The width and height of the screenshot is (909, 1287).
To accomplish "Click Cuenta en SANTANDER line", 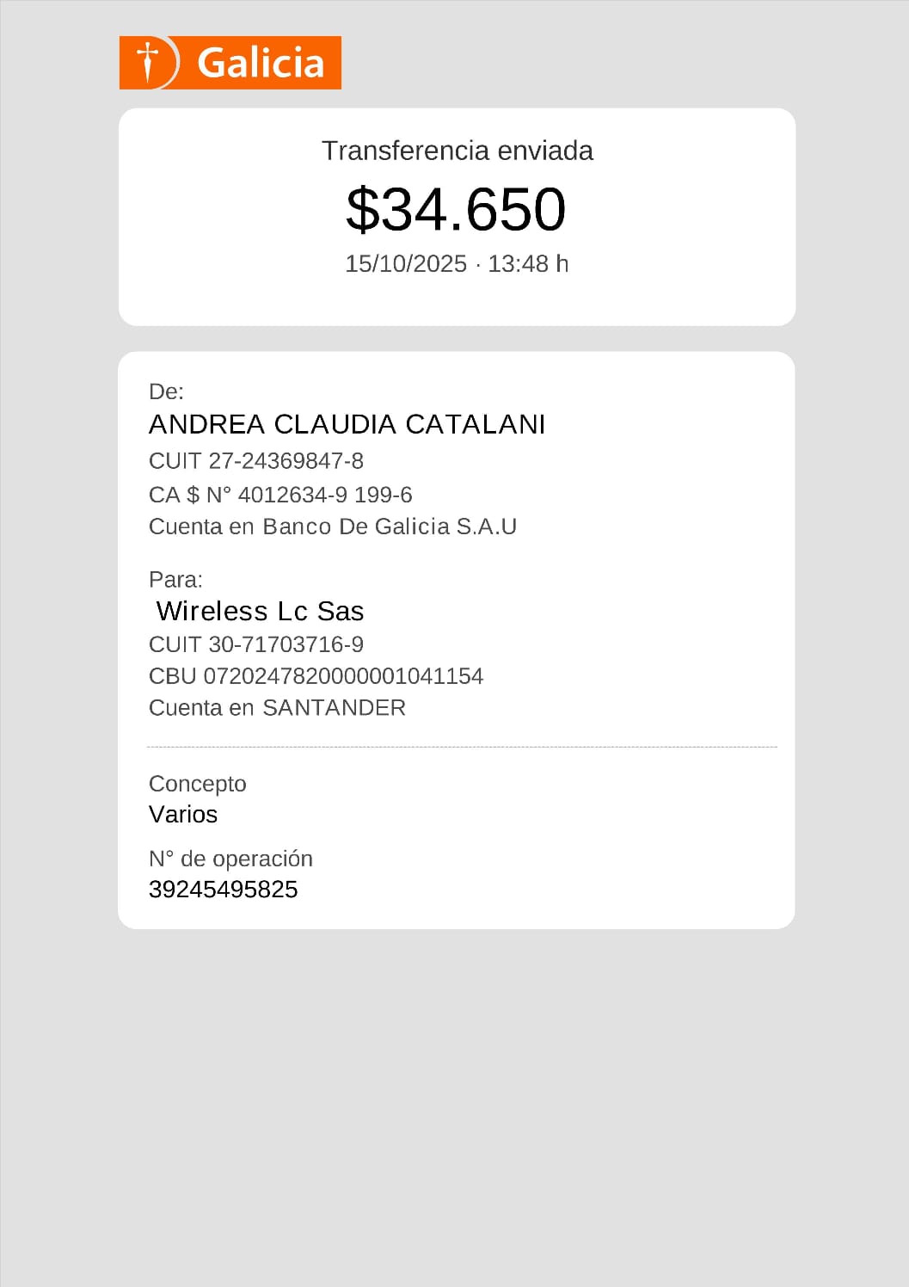I will (x=277, y=708).
